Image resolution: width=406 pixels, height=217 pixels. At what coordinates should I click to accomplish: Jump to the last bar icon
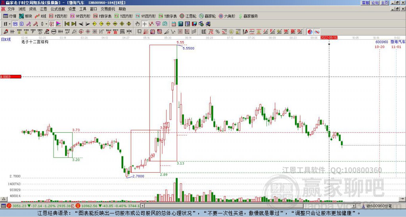click(x=74, y=24)
